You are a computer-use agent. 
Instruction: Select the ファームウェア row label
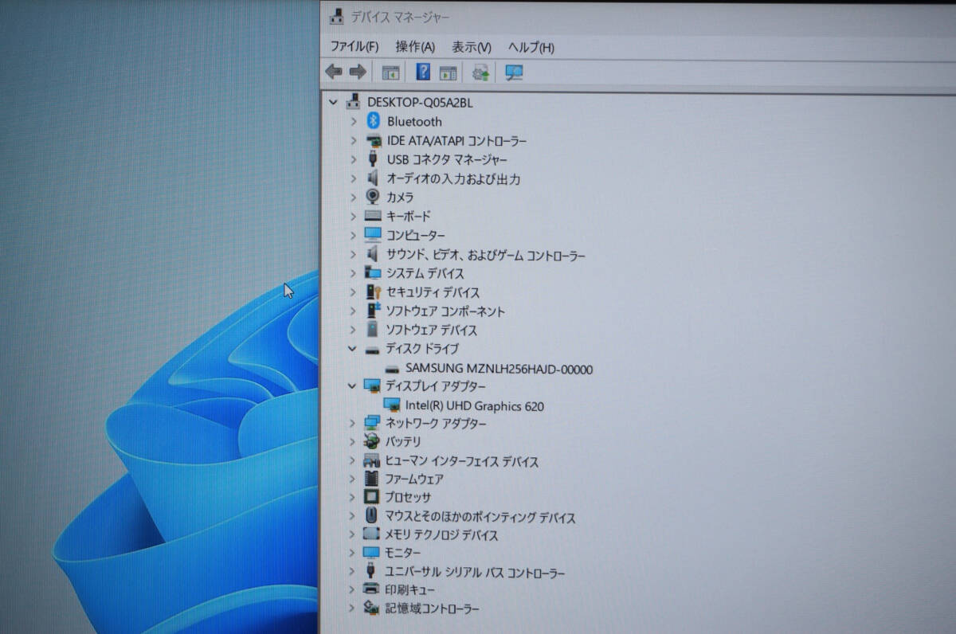pyautogui.click(x=414, y=479)
